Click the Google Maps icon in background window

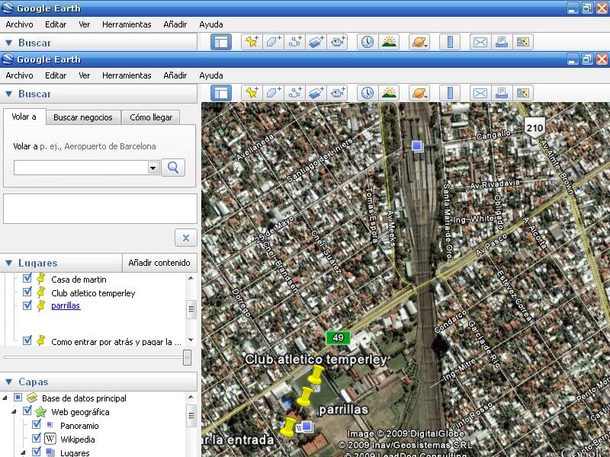[x=523, y=42]
